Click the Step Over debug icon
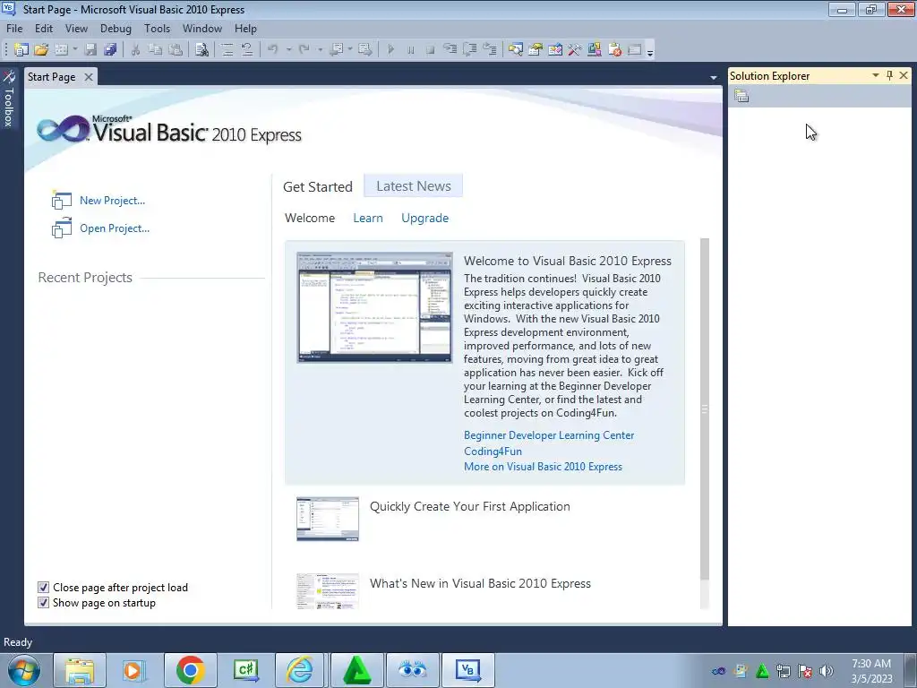Image resolution: width=917 pixels, height=688 pixels. pyautogui.click(x=469, y=50)
